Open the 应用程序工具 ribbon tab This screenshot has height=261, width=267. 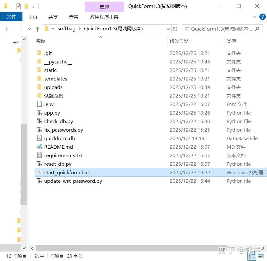pyautogui.click(x=104, y=17)
